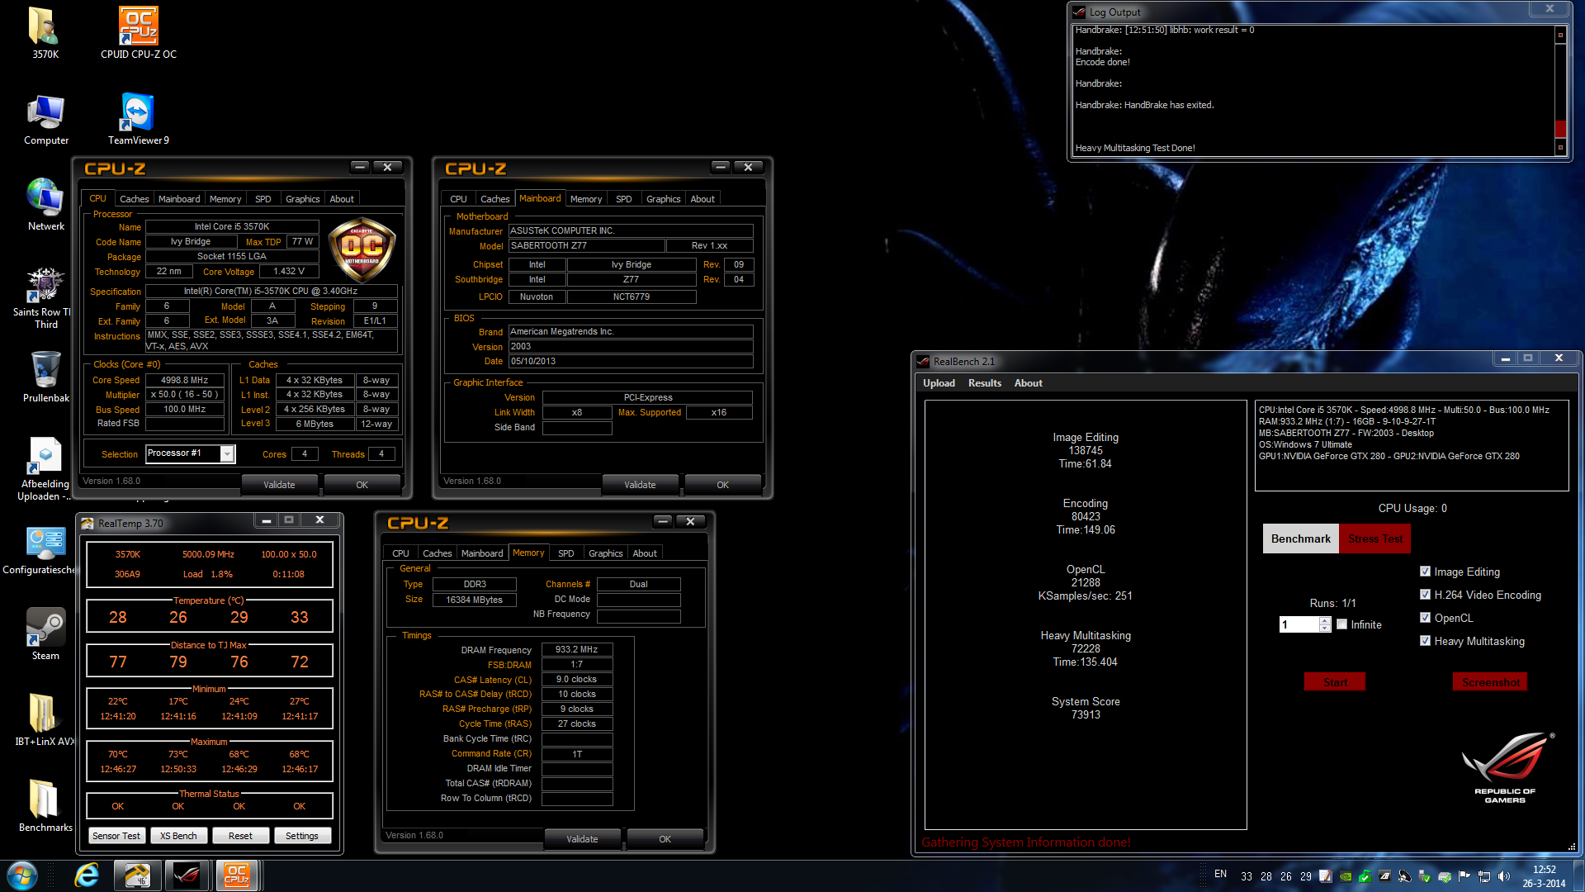The image size is (1585, 892).
Task: Open the Results menu in RealBench
Action: click(985, 383)
